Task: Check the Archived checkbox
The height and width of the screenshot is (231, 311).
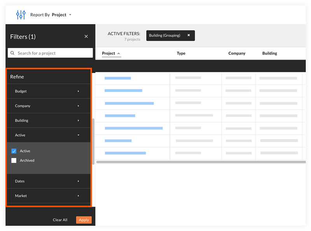Action: point(14,160)
